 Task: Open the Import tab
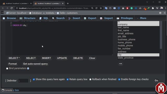[x=106, y=18]
